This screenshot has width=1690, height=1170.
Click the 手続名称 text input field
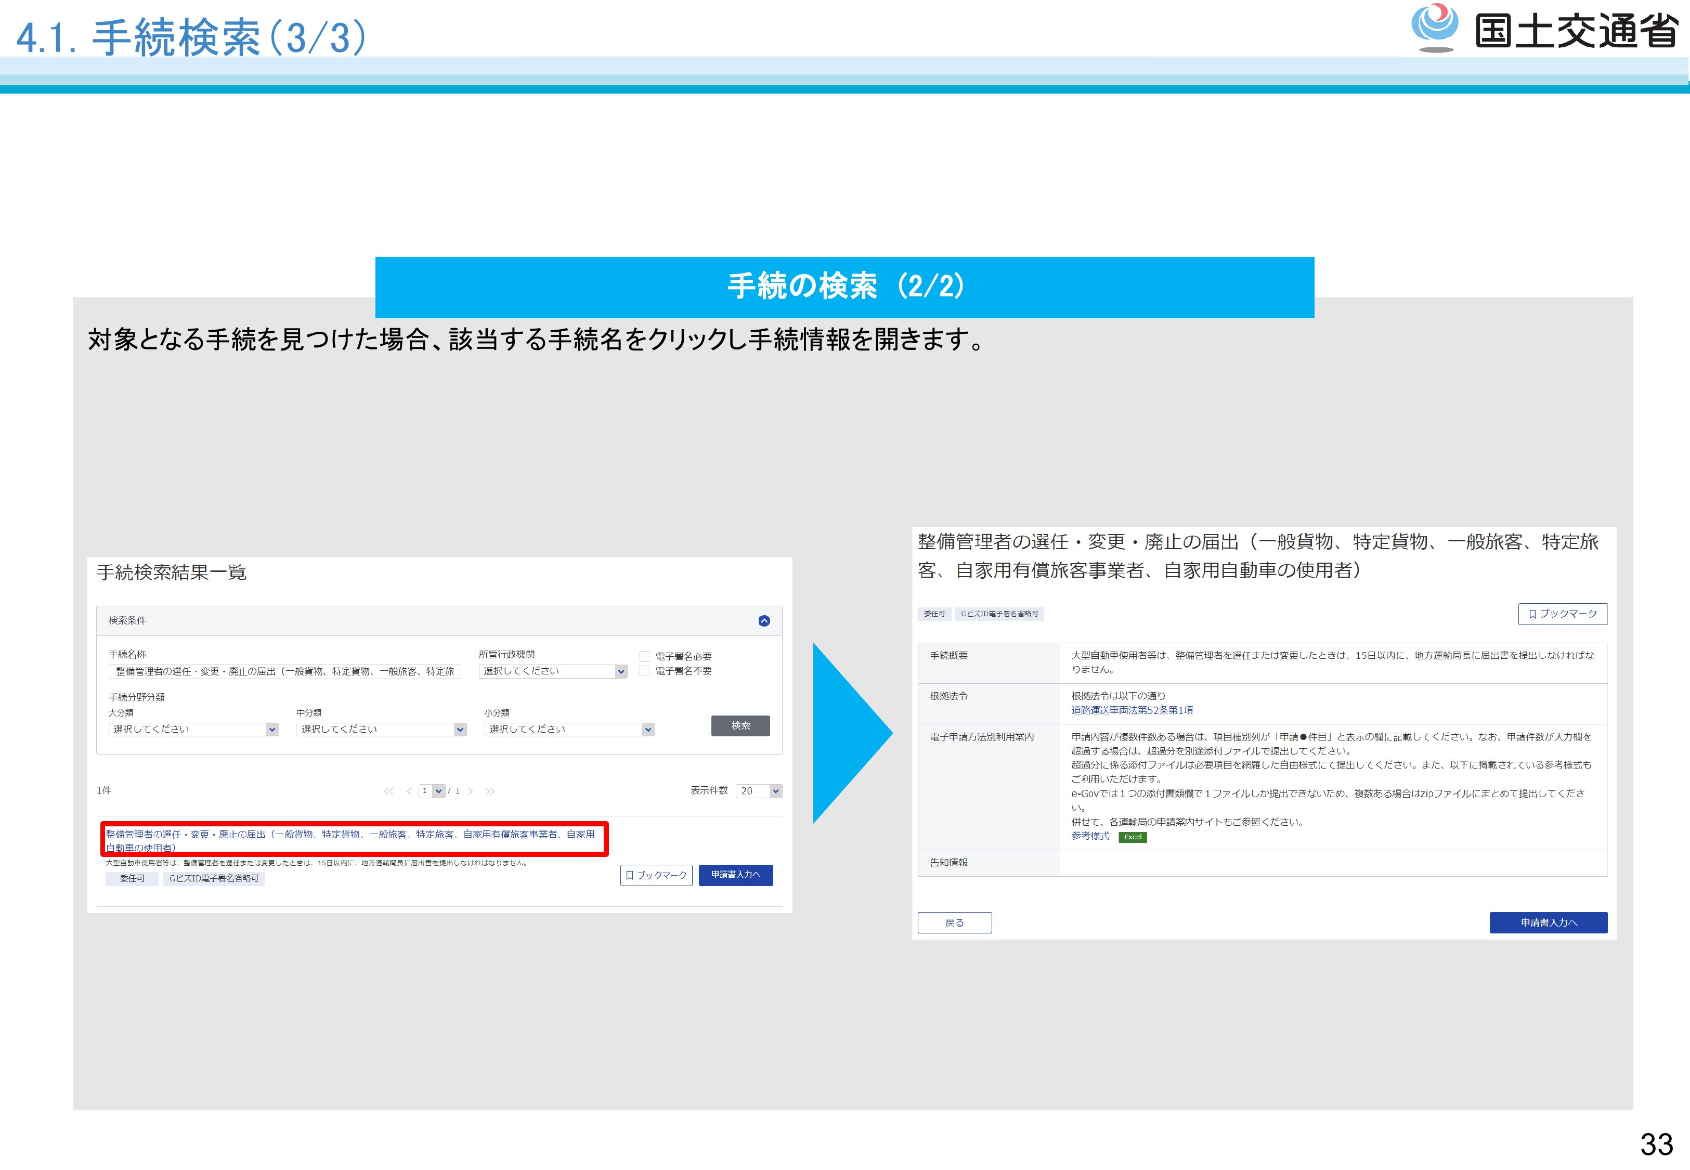[x=284, y=671]
